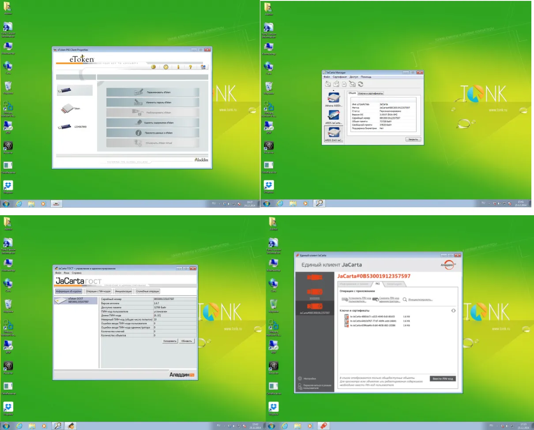Click the refresh icon in eToken toolbar
The height and width of the screenshot is (430, 534).
166,67
